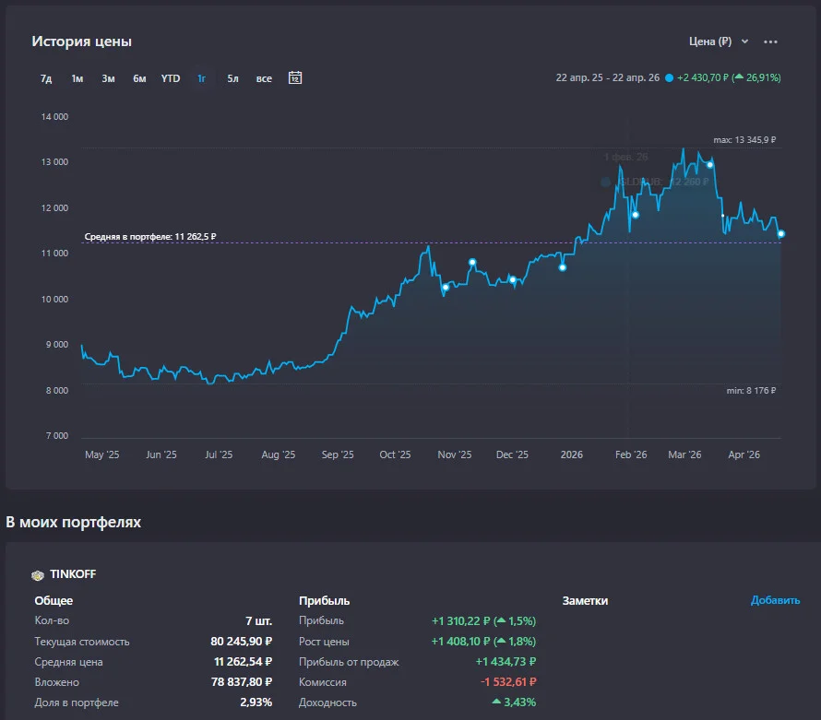Show all history with все
Screen dimensions: 821x720
click(264, 78)
